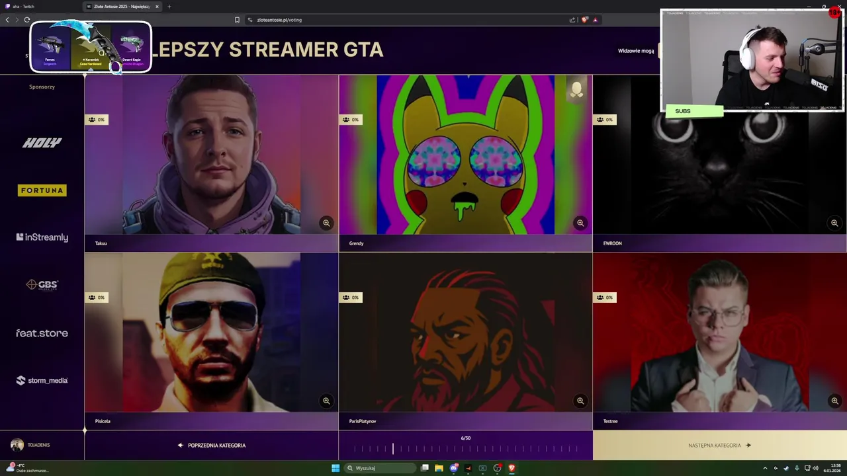Click the TOJADENIS user profile avatar
Screen dimensions: 847x476
point(17,445)
